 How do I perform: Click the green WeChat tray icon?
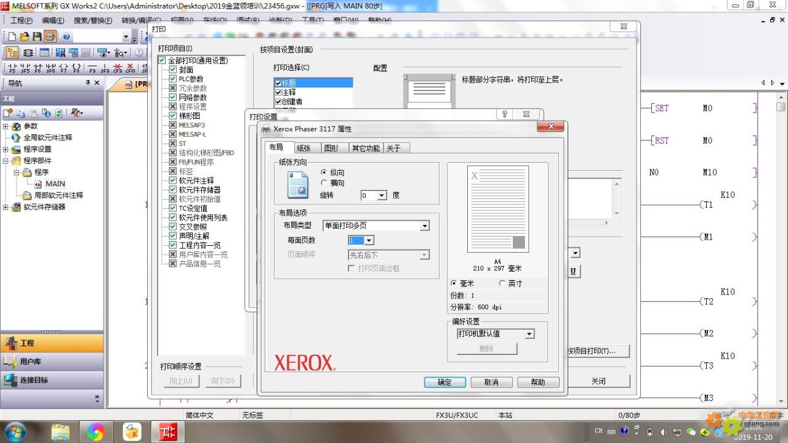coord(691,432)
